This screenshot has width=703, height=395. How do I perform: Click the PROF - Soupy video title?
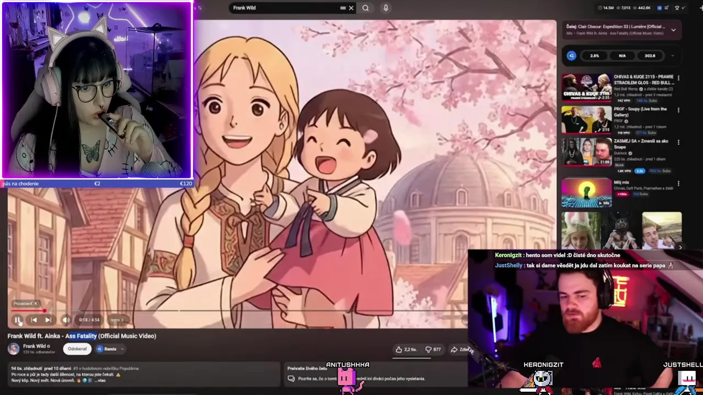[640, 112]
